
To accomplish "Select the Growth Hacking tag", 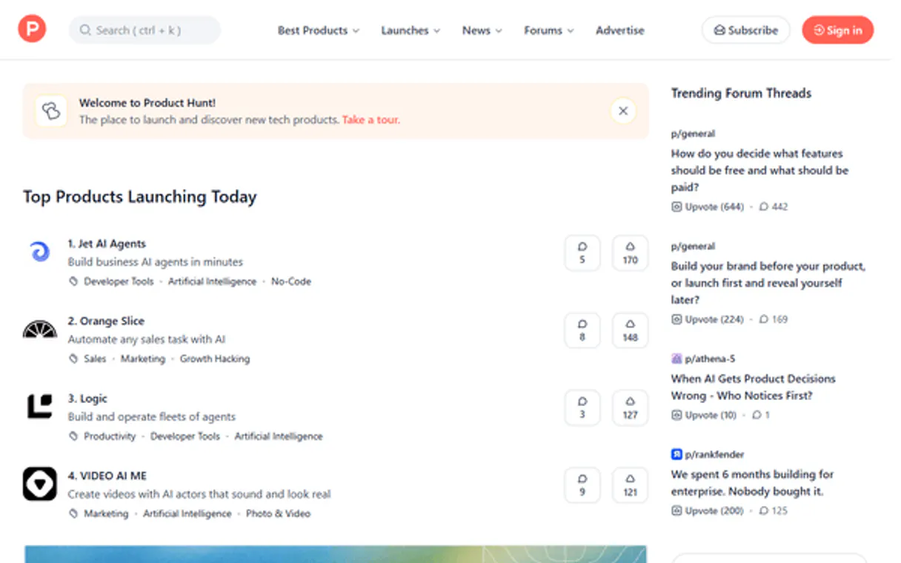I will click(215, 359).
